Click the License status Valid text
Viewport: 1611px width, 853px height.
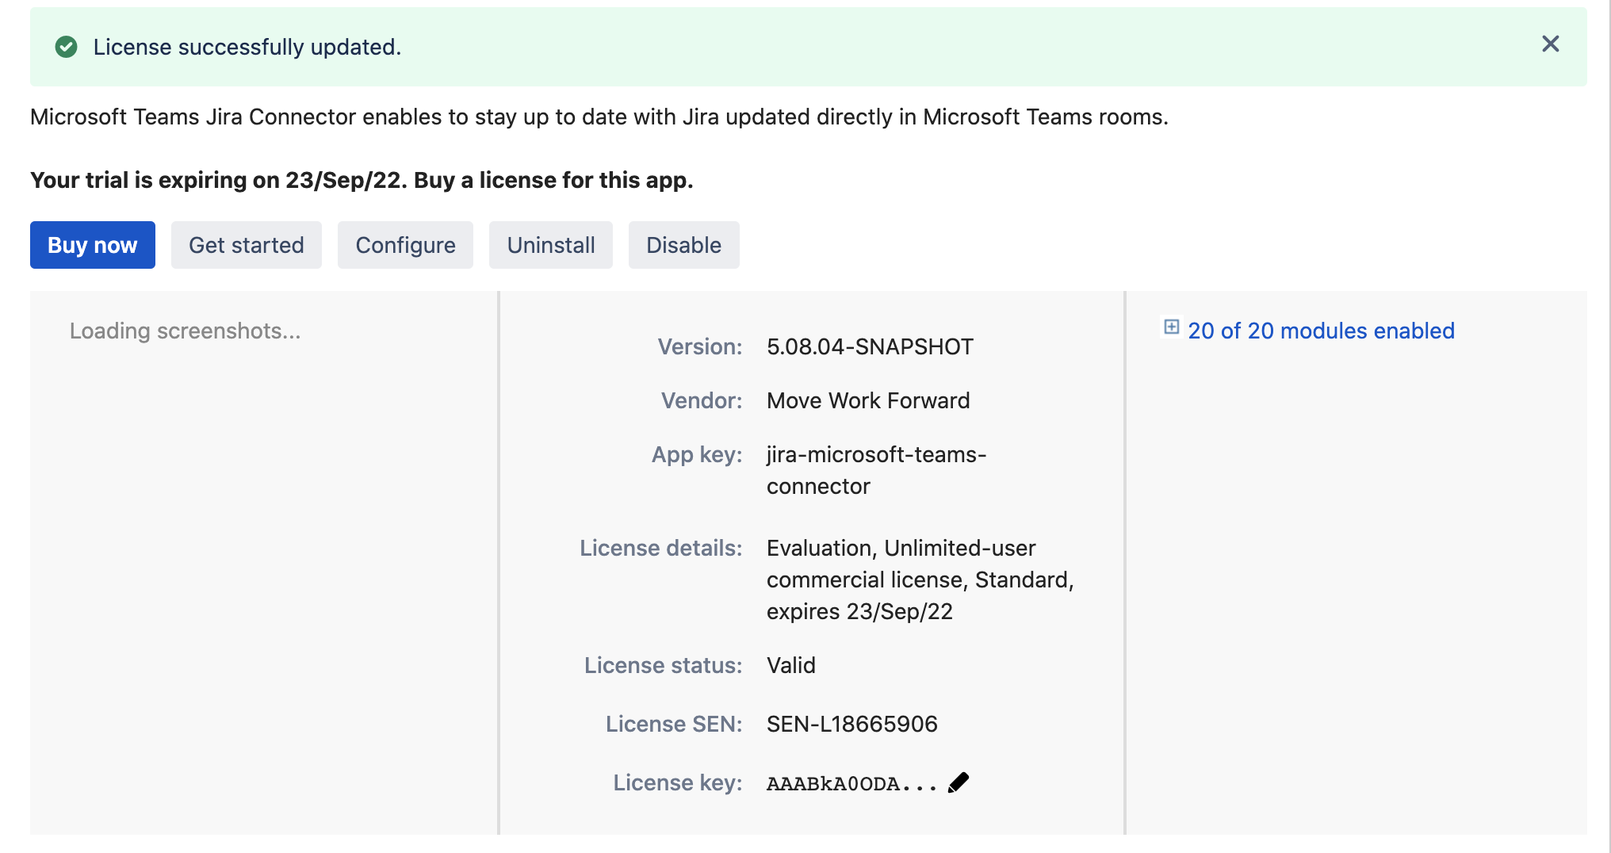pyautogui.click(x=790, y=665)
